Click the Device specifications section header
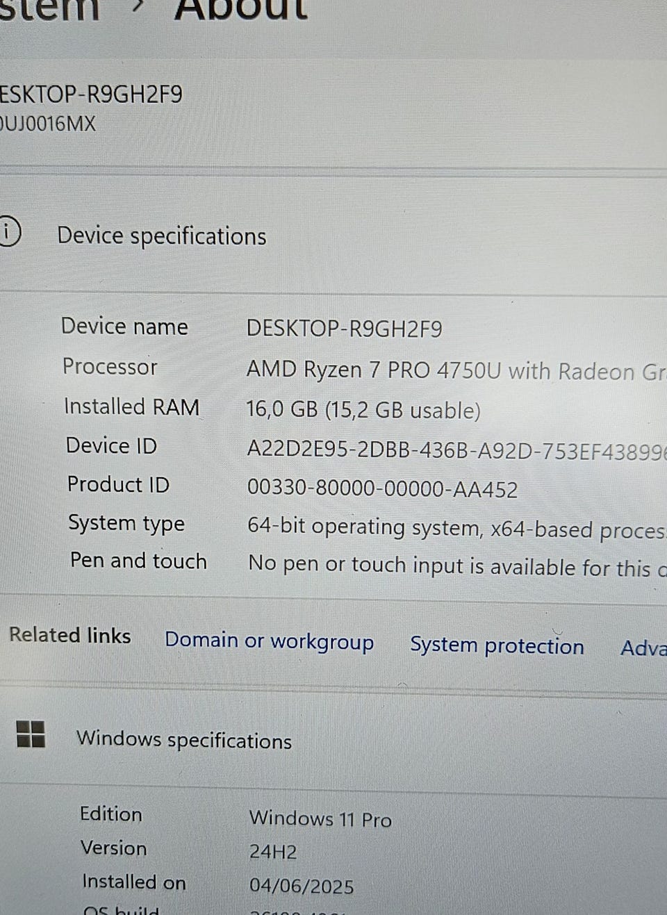The width and height of the screenshot is (667, 915). pos(162,236)
